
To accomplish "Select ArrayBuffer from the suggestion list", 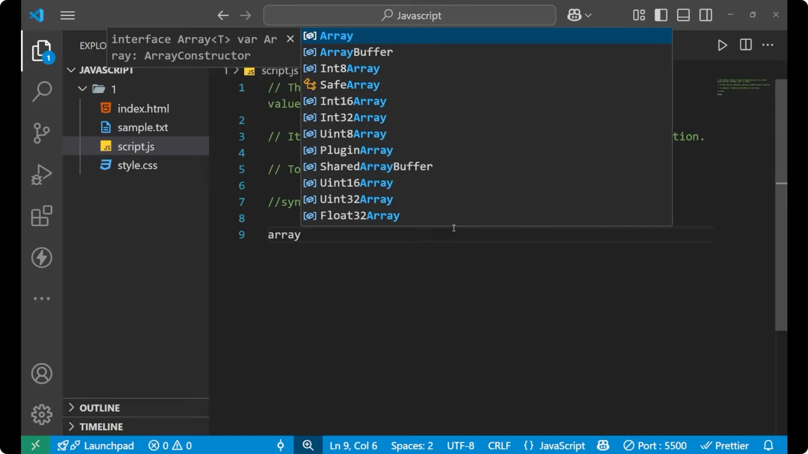I will point(356,52).
